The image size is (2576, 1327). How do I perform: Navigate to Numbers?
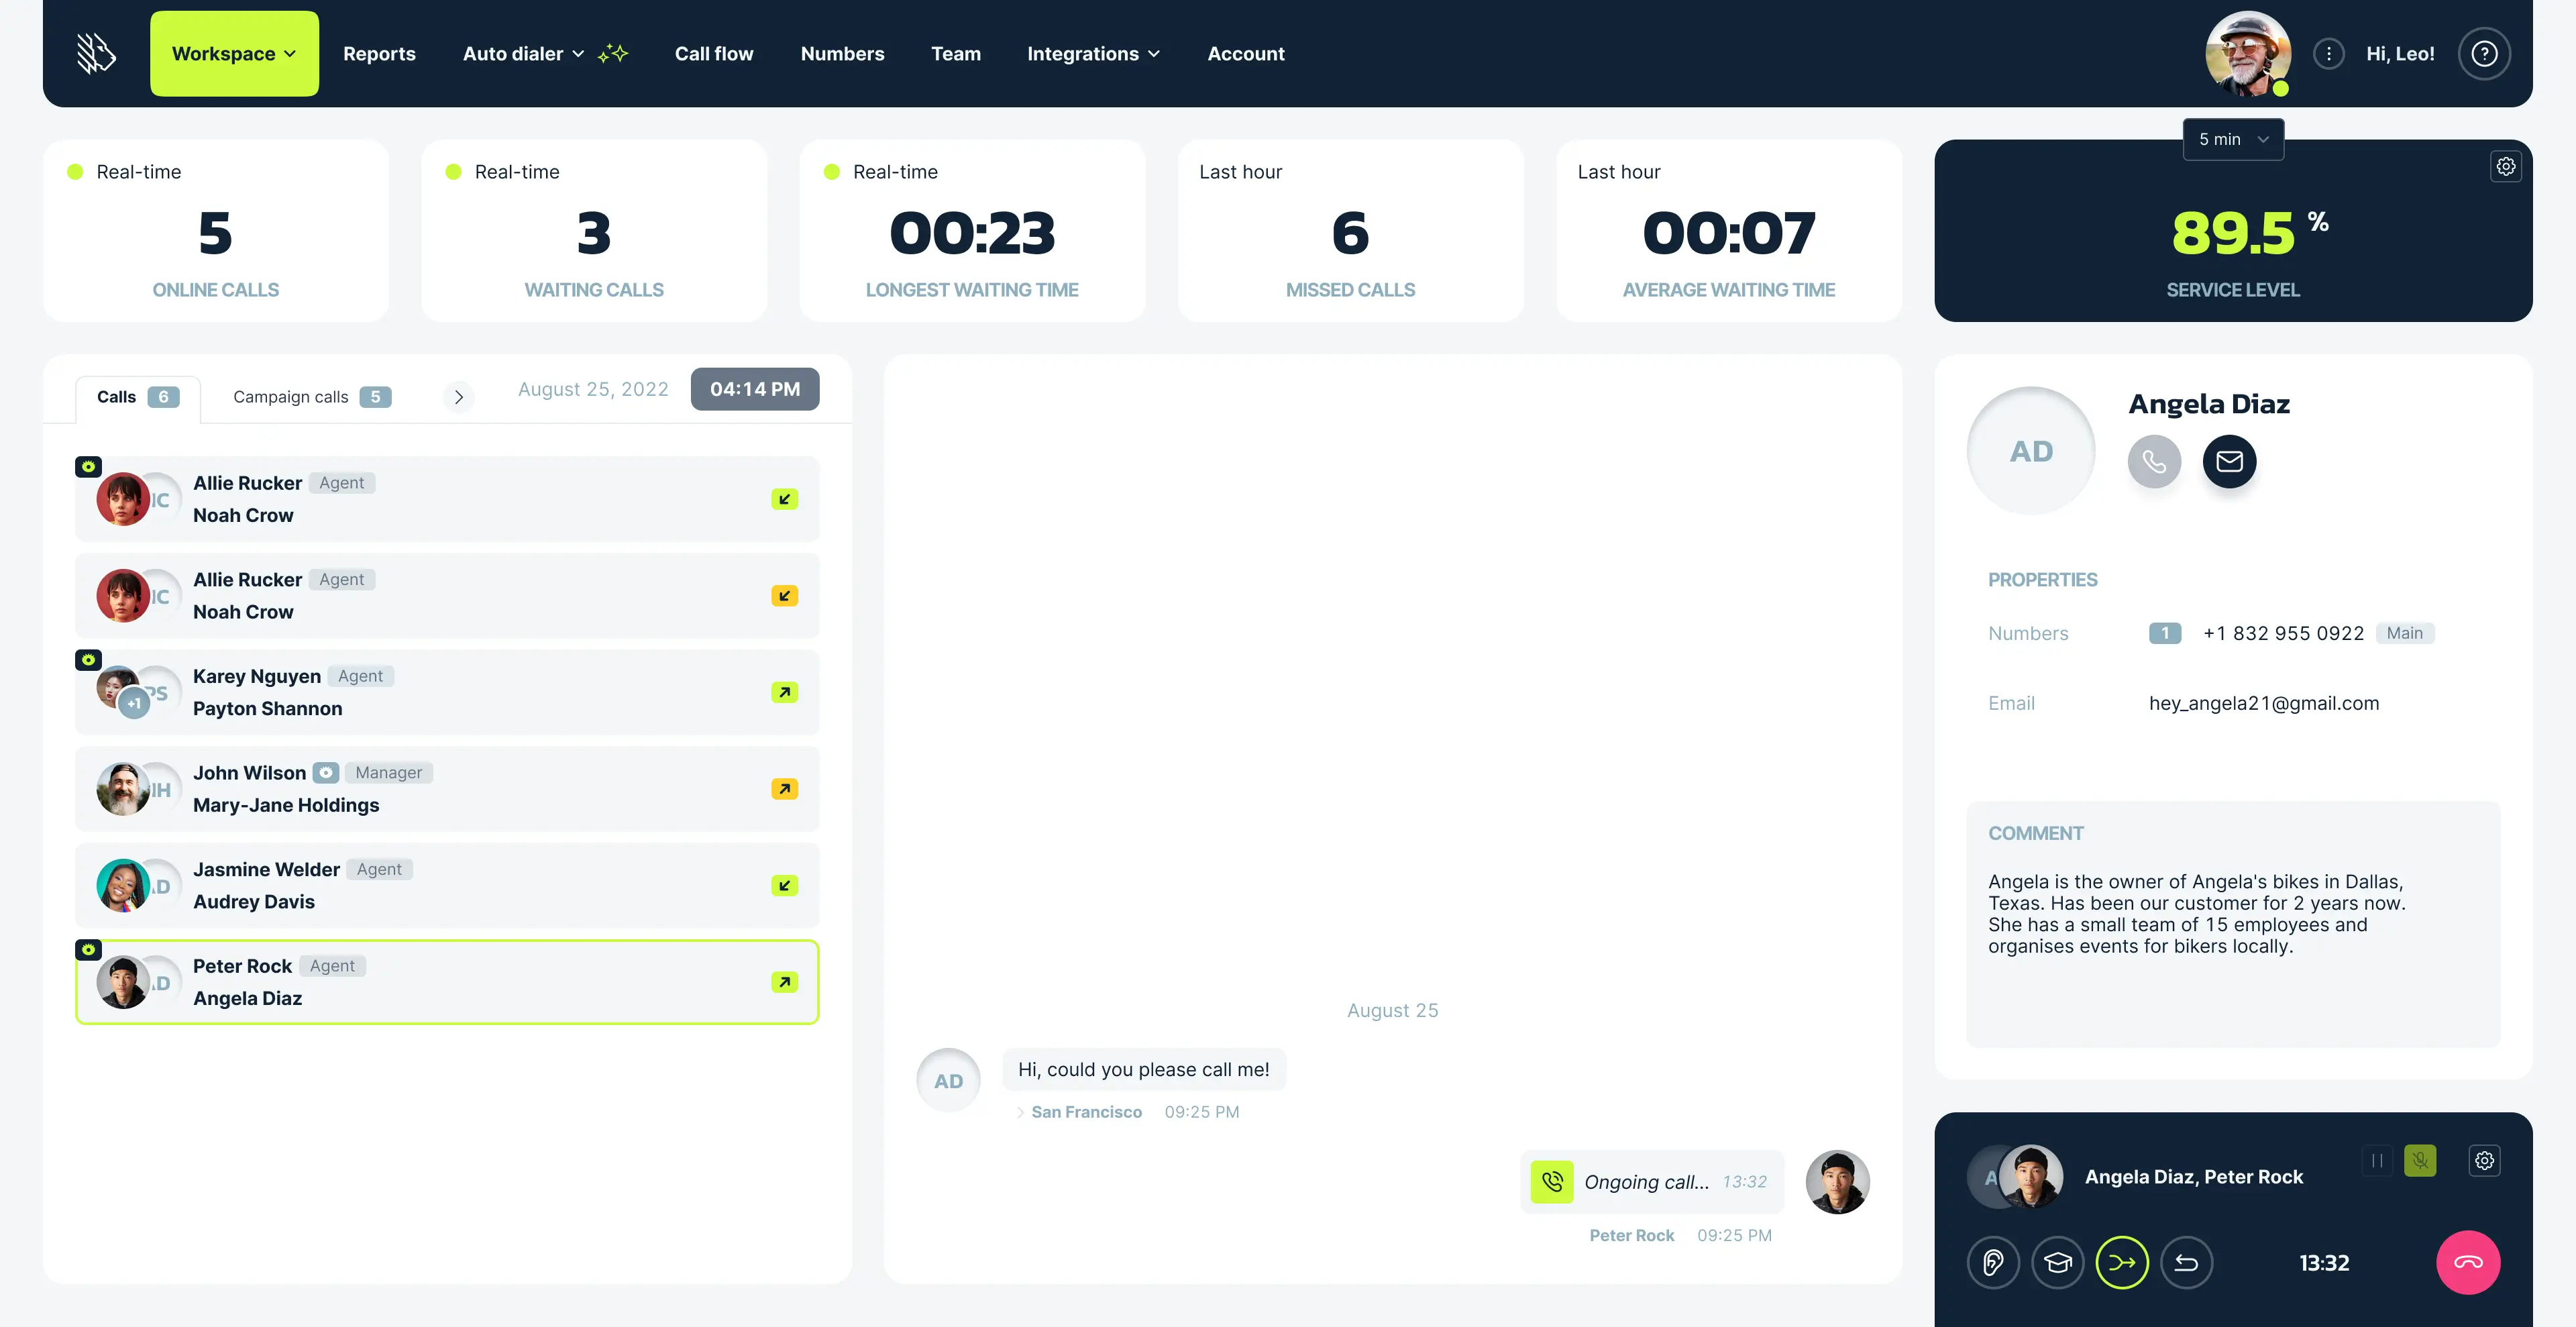[842, 54]
